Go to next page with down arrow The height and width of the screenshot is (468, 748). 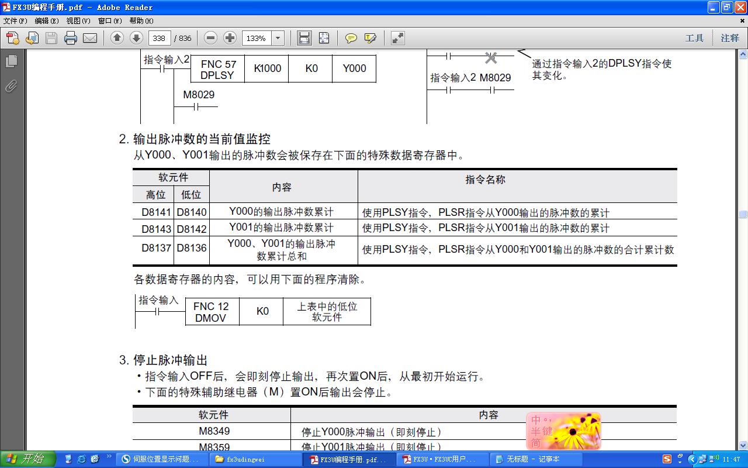point(136,38)
